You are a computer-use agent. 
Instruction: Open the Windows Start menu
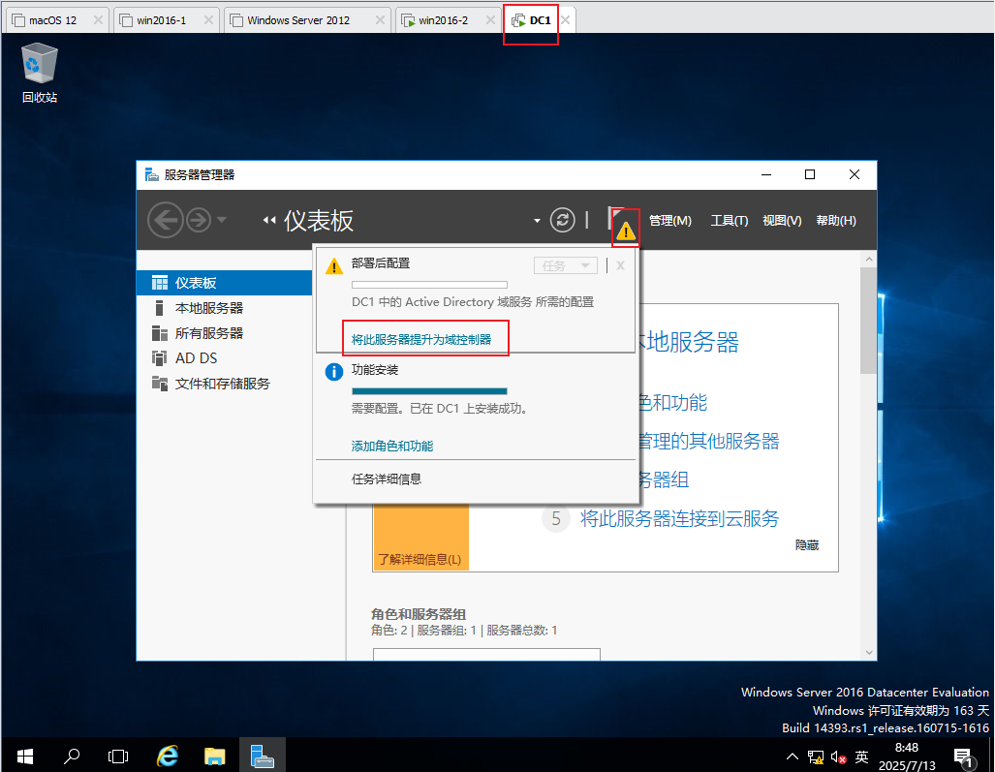(25, 756)
